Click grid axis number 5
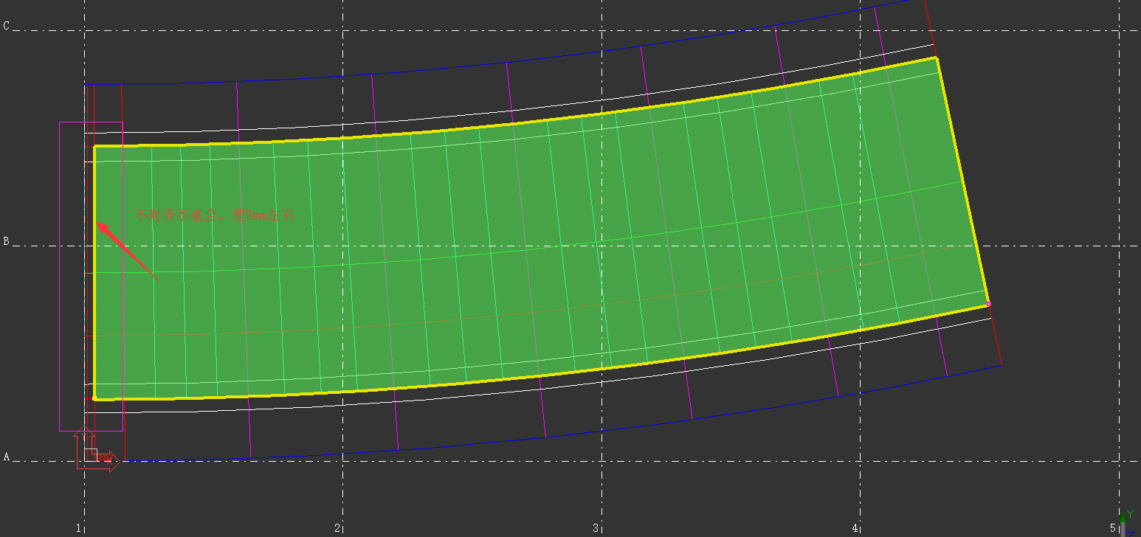 (x=1113, y=528)
